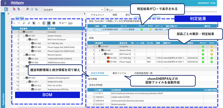Collapse U01-002 Memory System node in BOM tree
The image size is (223, 108).
click(x=24, y=55)
